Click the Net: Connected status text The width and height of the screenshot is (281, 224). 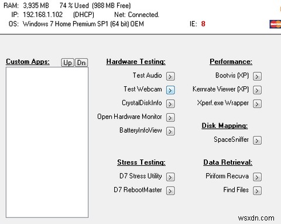[x=136, y=15]
